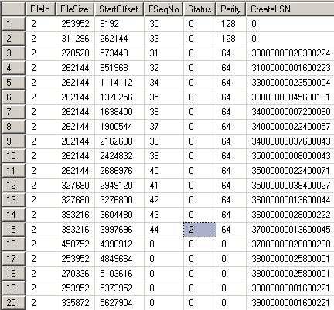
Task: Select the highlighted Status cell with value 2
Action: (x=199, y=230)
